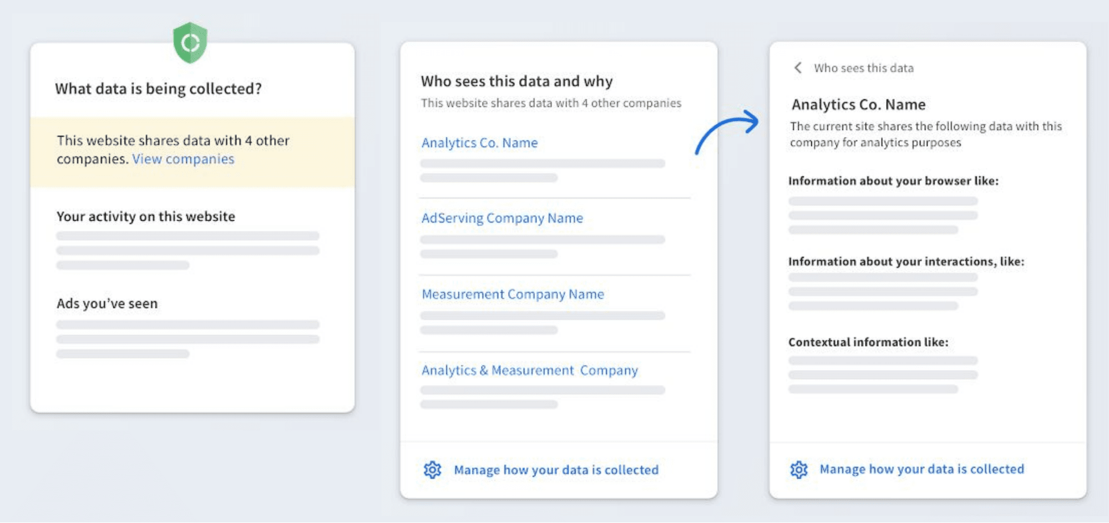1109x523 pixels.
Task: Click the Who sees this data back label
Action: coord(863,68)
